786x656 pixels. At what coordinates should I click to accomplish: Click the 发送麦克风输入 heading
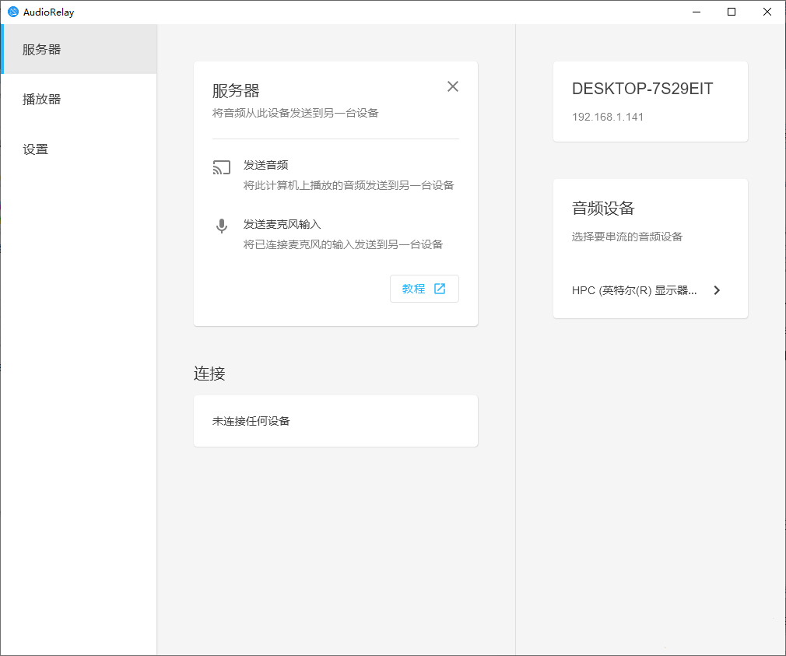(282, 224)
